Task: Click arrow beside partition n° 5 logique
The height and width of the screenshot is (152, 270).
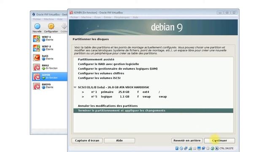Action: click(x=83, y=97)
